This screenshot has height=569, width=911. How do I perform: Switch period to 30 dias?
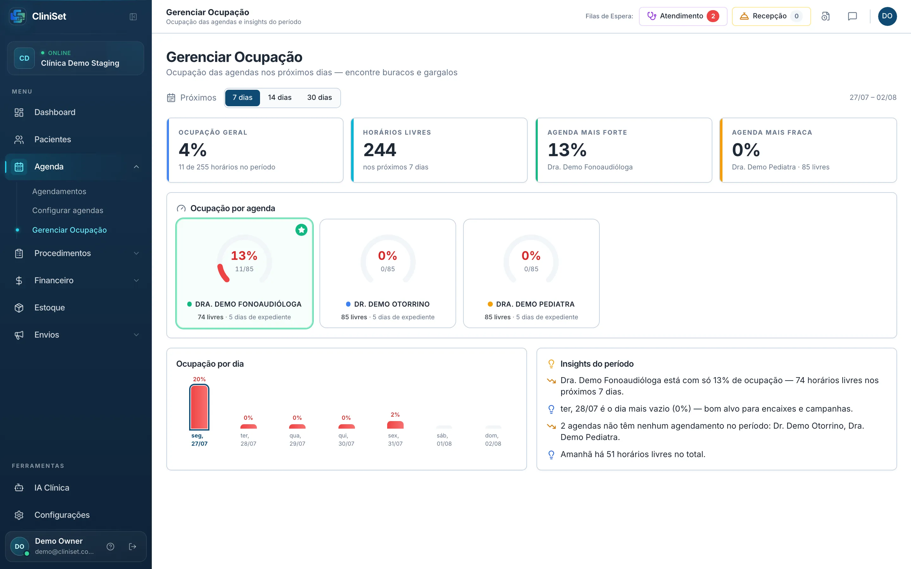point(319,98)
